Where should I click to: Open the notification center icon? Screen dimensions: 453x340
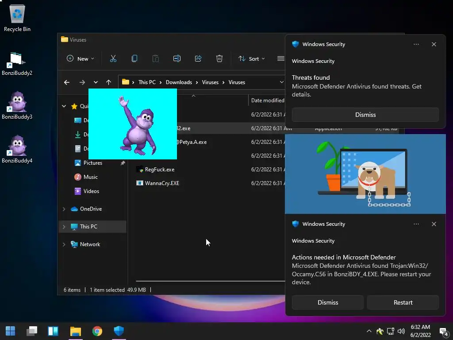pyautogui.click(x=443, y=332)
